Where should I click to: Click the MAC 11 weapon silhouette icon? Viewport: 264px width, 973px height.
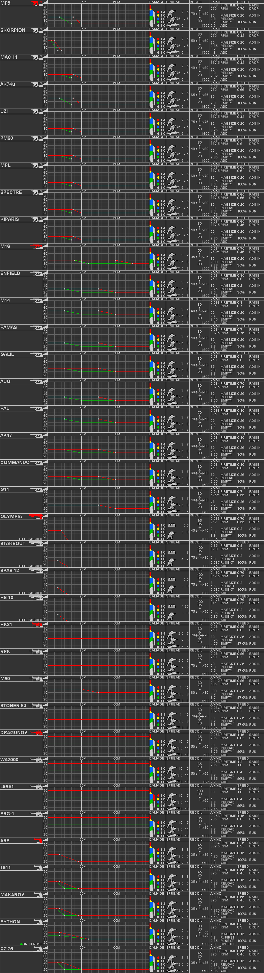pos(37,57)
